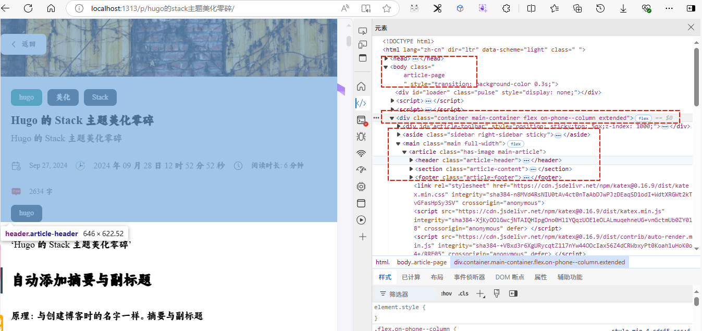This screenshot has height=331, width=702.
Task: Open the browser settings ellipsis menu
Action: tap(670, 8)
